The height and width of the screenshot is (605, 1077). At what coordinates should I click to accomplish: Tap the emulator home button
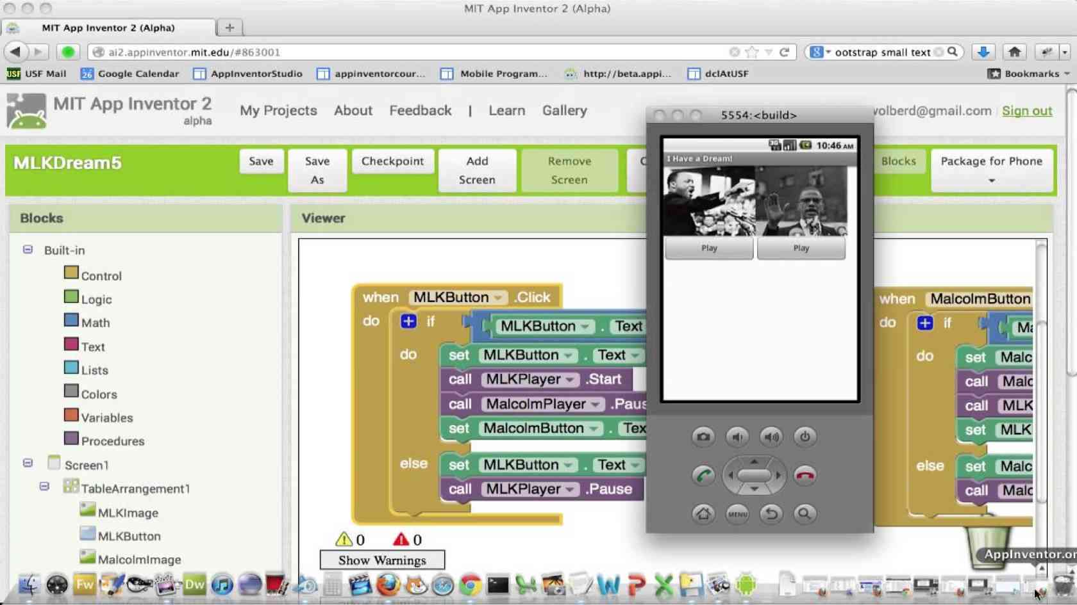pyautogui.click(x=703, y=513)
